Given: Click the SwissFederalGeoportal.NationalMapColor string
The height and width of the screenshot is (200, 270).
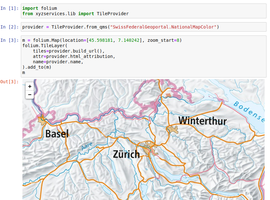Looking at the screenshot, I should click(x=163, y=27).
